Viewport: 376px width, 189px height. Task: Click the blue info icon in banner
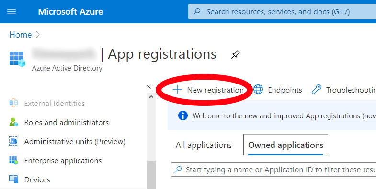point(182,115)
